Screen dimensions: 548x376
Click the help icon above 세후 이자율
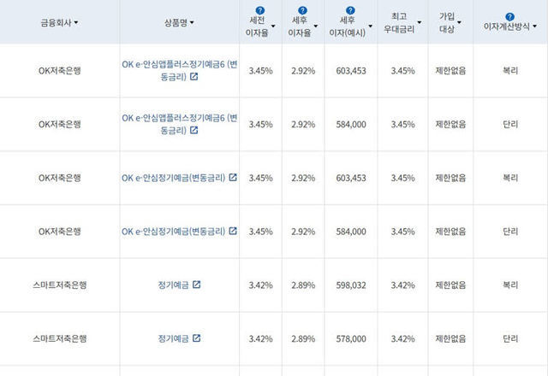coord(302,10)
